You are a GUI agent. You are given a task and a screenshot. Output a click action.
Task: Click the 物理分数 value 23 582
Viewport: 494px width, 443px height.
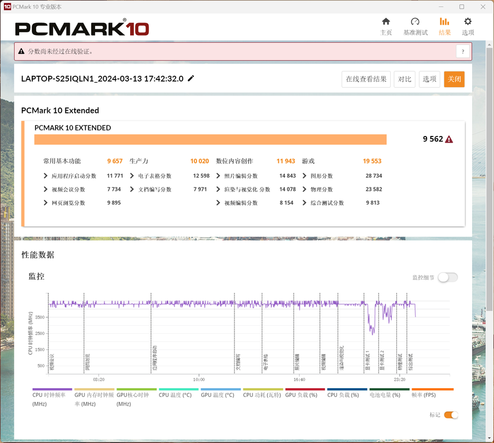[374, 189]
